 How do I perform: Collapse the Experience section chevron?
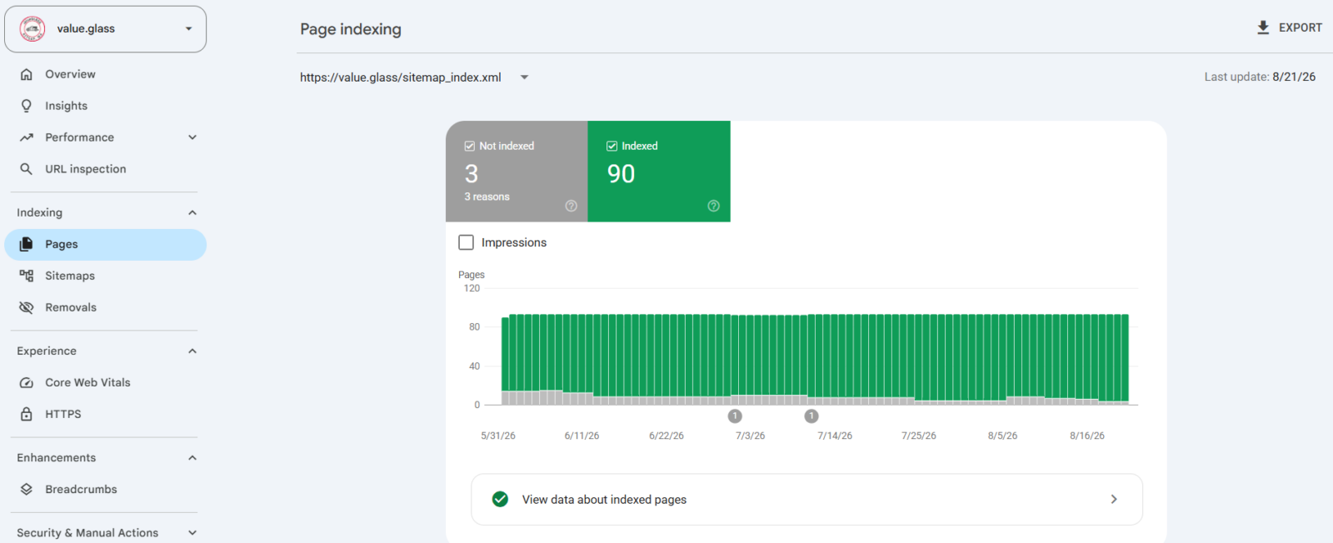pyautogui.click(x=192, y=351)
